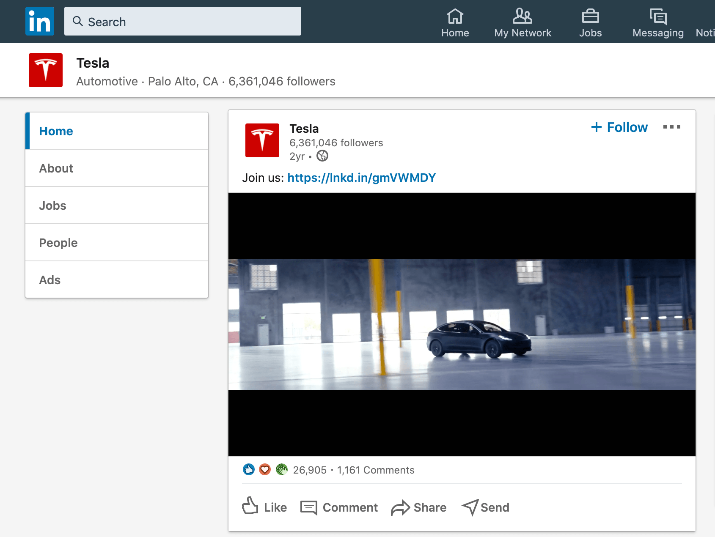Click the red heart reaction icon
The image size is (715, 537).
pyautogui.click(x=265, y=469)
